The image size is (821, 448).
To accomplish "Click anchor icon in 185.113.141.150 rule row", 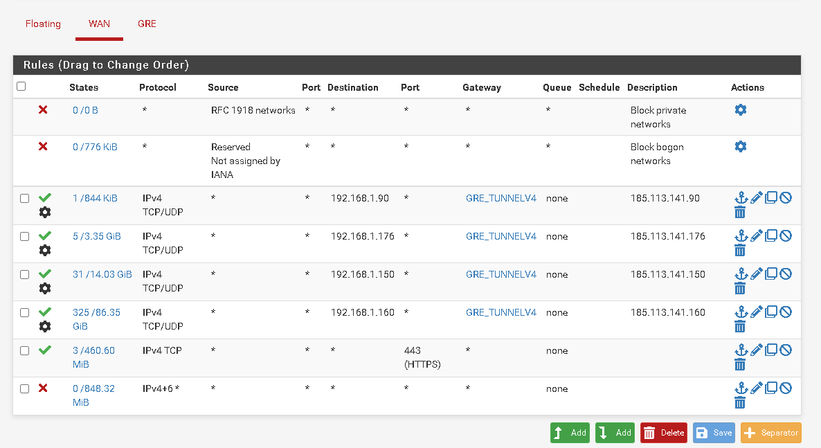I will click(x=741, y=274).
